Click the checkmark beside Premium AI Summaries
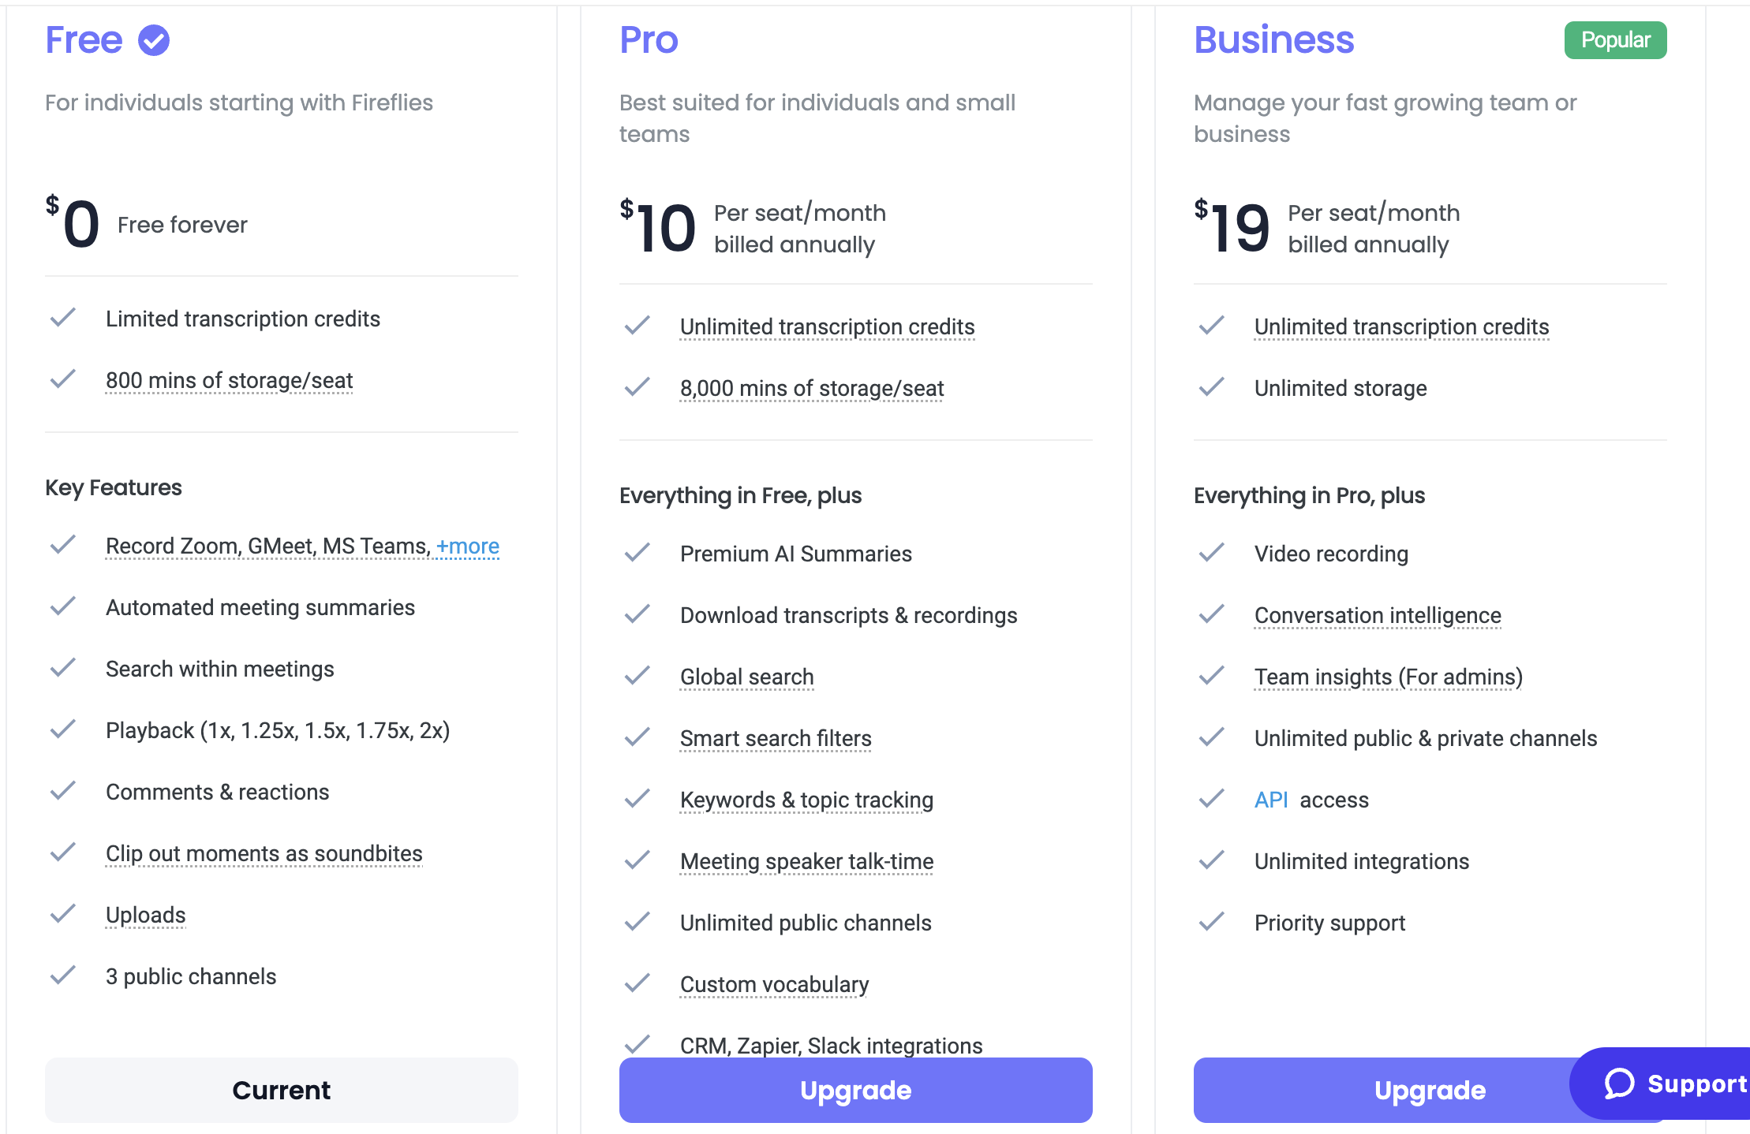Image resolution: width=1750 pixels, height=1134 pixels. [638, 553]
